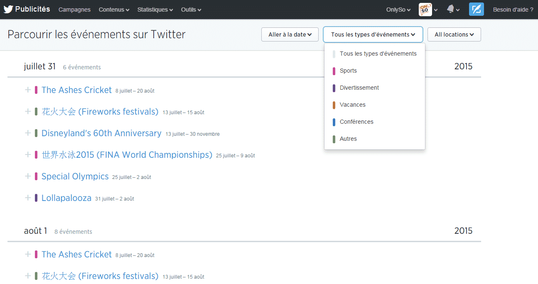This screenshot has width=538, height=284.
Task: Filter events by Conférences
Action: 375,122
